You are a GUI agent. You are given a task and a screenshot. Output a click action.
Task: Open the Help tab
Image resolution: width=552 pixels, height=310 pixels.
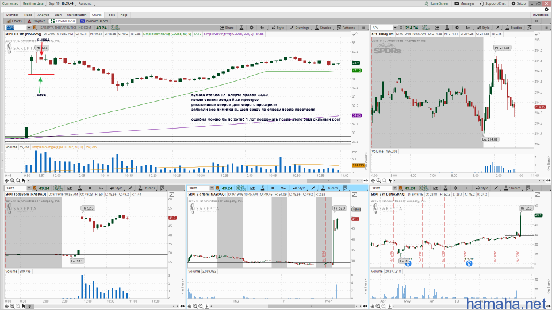coord(124,15)
